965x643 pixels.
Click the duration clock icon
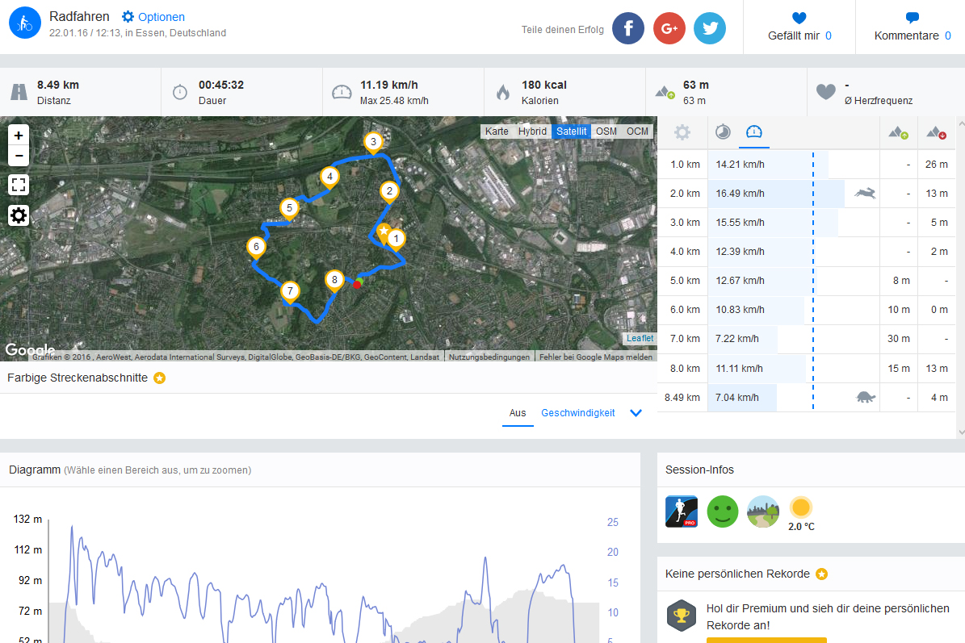tap(180, 92)
